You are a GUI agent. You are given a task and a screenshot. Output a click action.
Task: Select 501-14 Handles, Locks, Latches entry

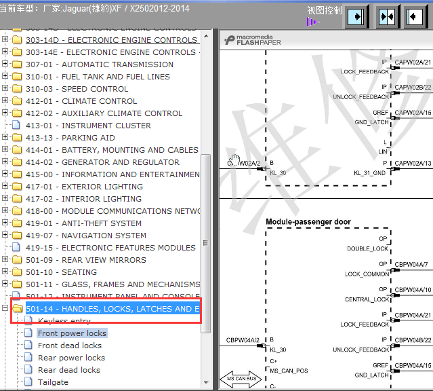coord(112,309)
